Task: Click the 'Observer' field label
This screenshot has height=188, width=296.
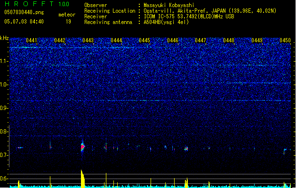Action: 96,5
